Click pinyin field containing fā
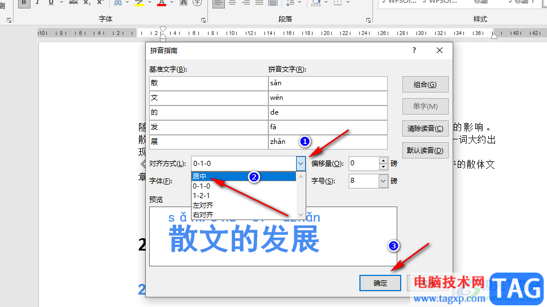The height and width of the screenshot is (307, 547). pyautogui.click(x=328, y=127)
